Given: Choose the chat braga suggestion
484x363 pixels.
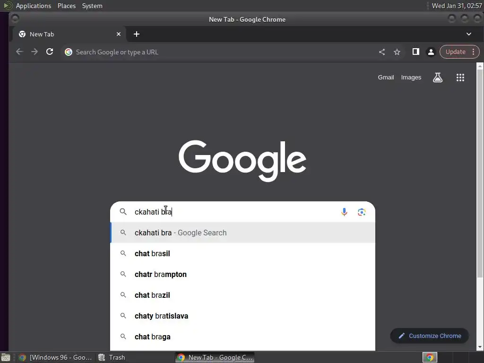Looking at the screenshot, I should click(242, 337).
